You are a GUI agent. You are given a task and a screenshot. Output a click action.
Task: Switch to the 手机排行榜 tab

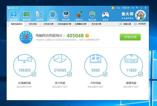point(48,24)
